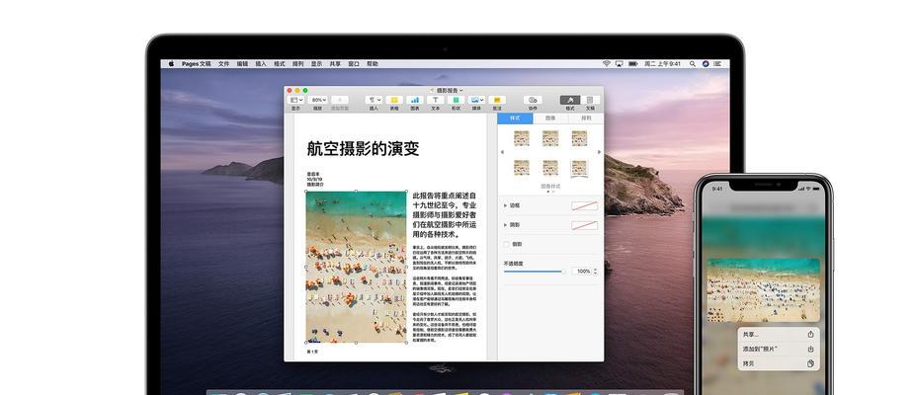This screenshot has height=395, width=915.
Task: Open the File (文件) menu
Action: [224, 63]
